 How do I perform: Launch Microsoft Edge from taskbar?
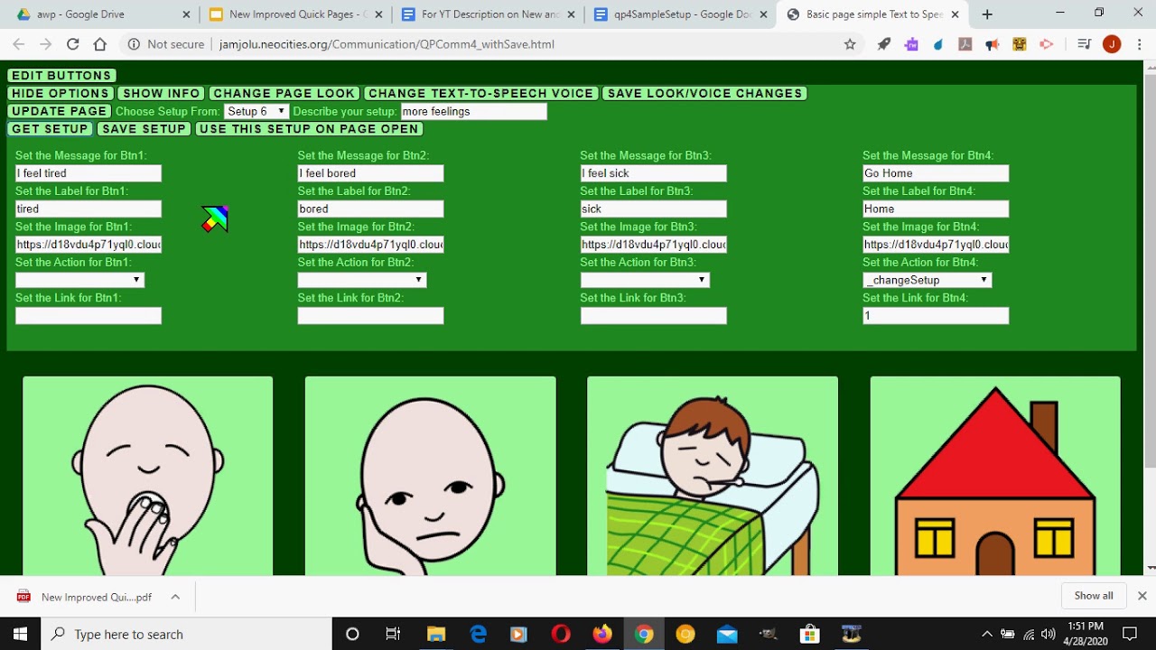click(478, 634)
